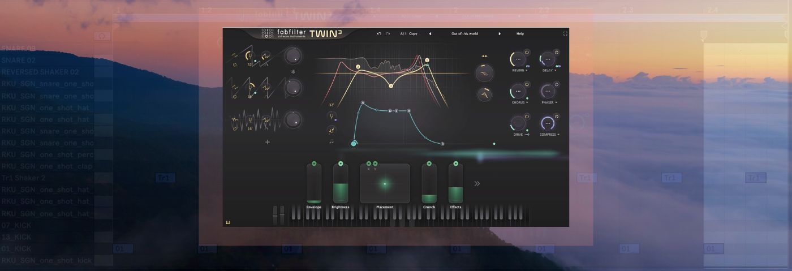Select filter node 2 on the display
Screen dimensions: 792x271
358,67
